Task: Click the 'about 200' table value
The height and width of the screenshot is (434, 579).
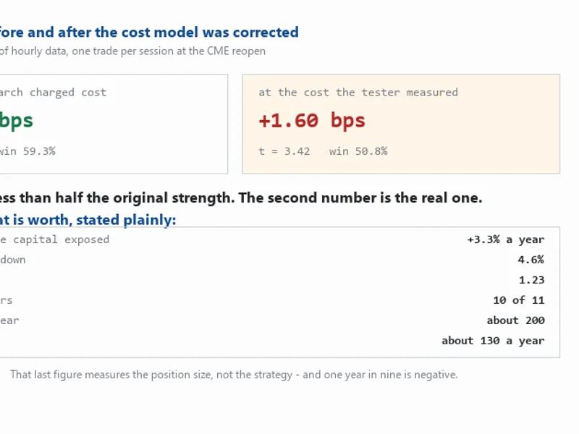Action: (515, 320)
